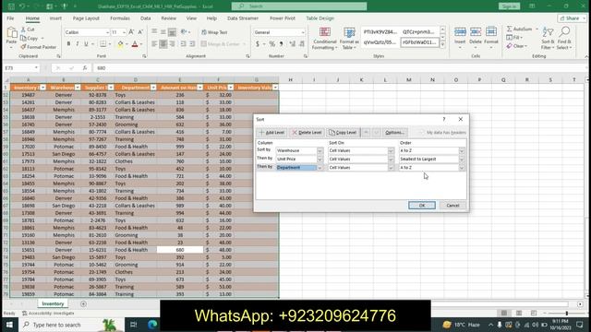The height and width of the screenshot is (332, 591).
Task: Open Conditional Formatting menu
Action: point(325,39)
